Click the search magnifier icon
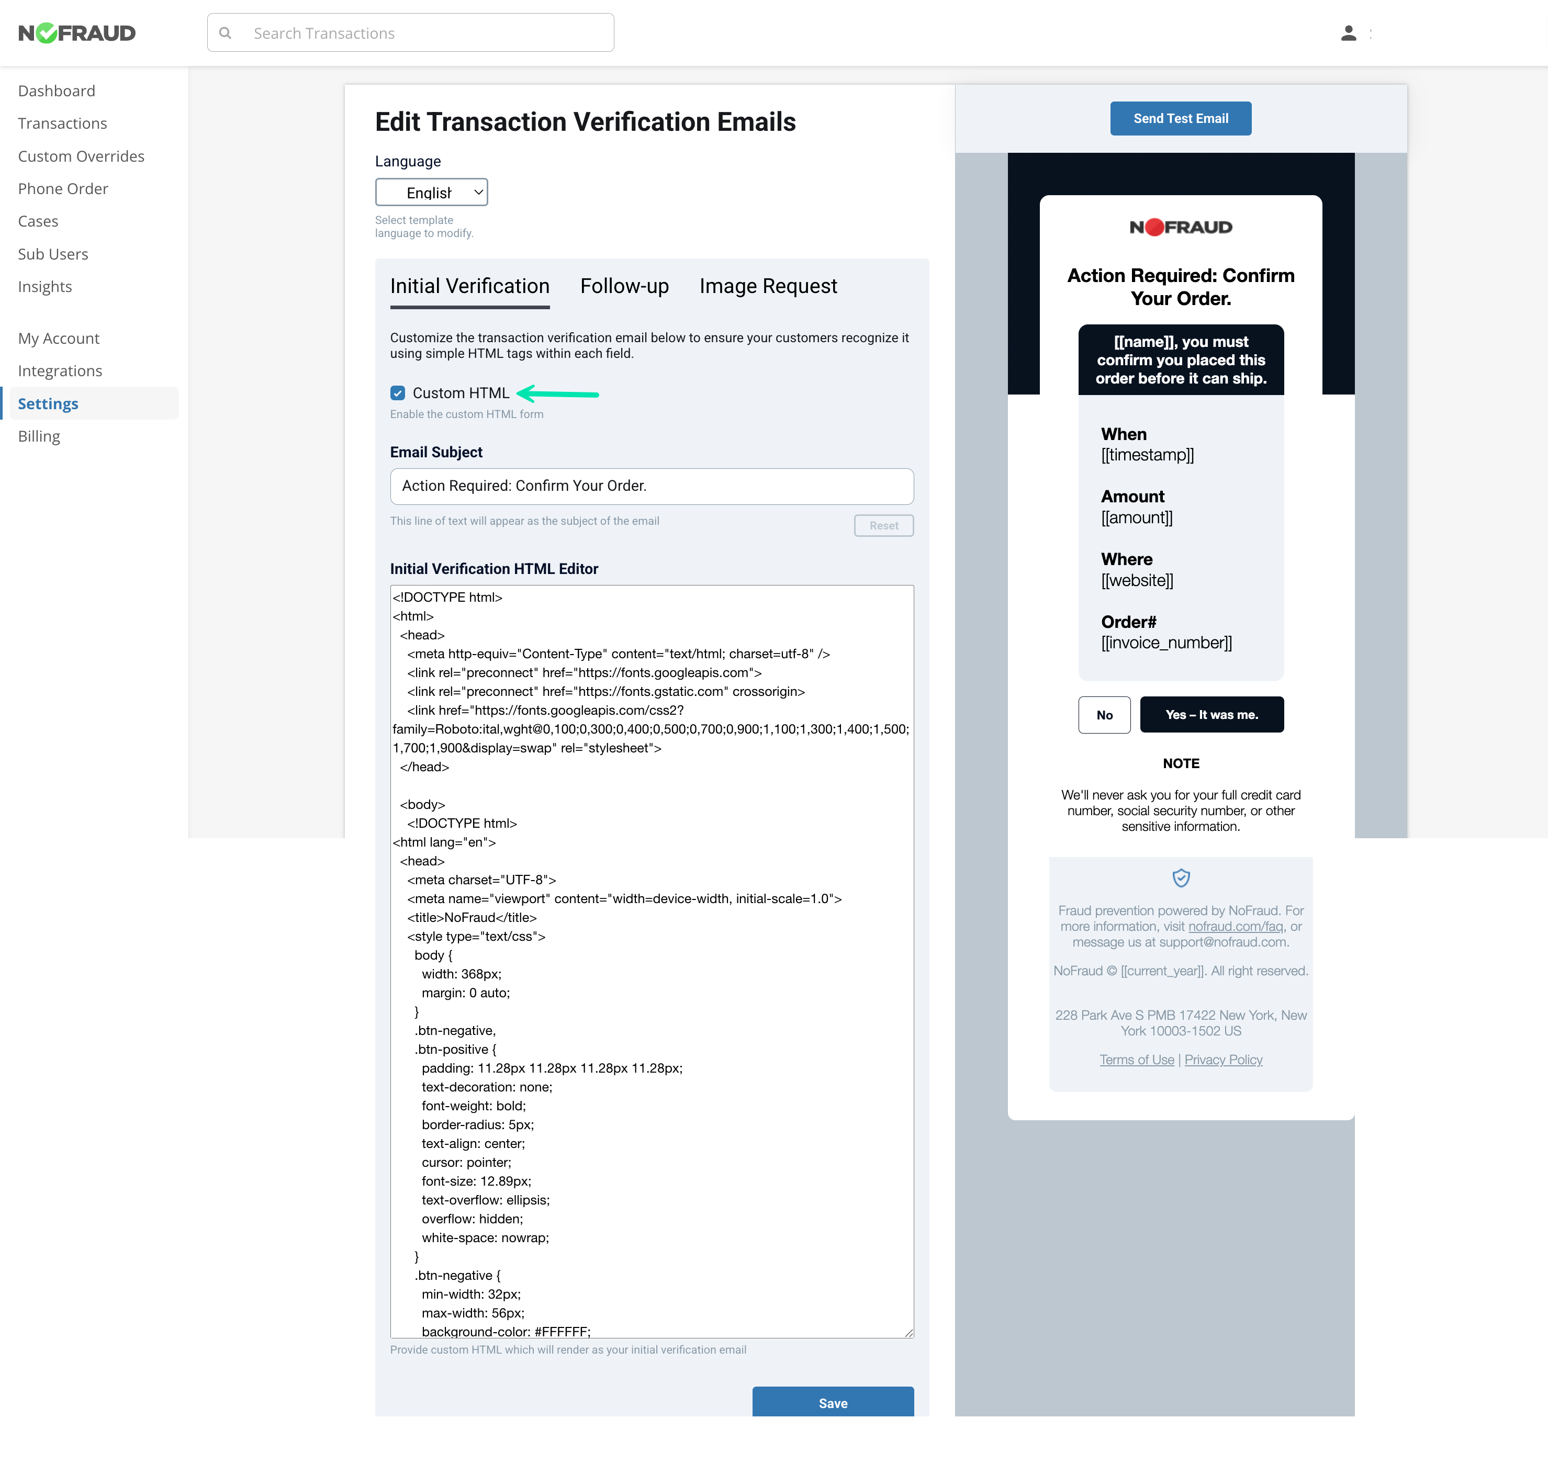Screen dimensions: 1548x1475 (x=226, y=33)
